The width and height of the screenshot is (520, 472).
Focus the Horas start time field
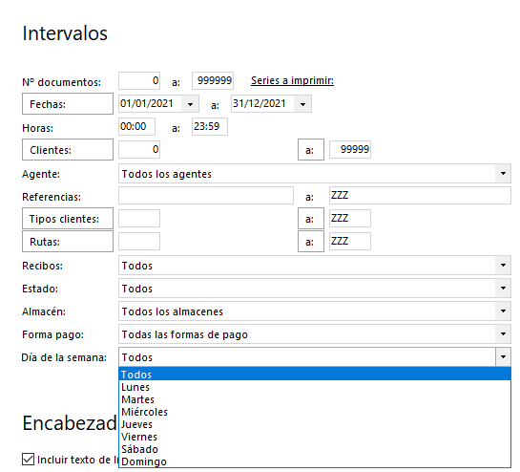point(136,126)
